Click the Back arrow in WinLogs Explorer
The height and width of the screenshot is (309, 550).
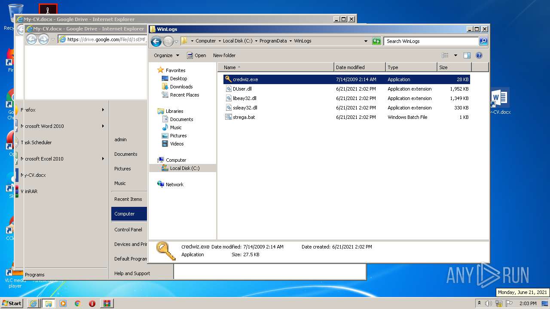click(x=156, y=41)
